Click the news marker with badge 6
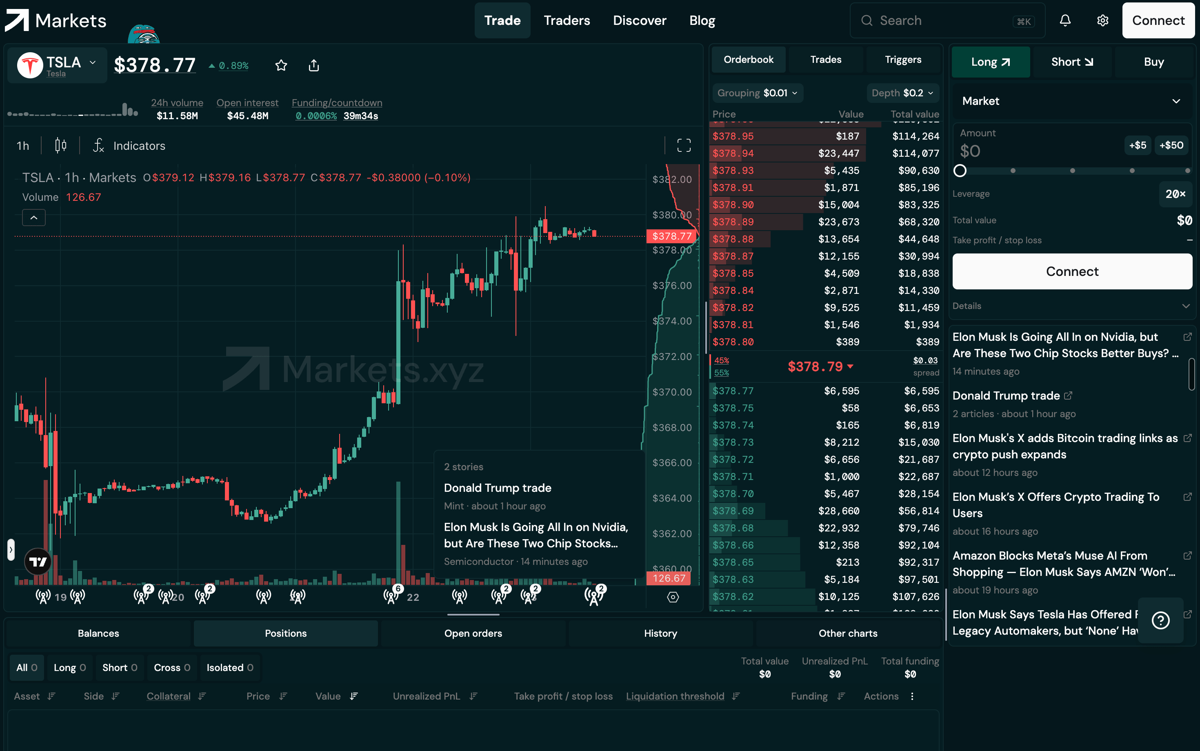Viewport: 1200px width, 751px height. 392,595
